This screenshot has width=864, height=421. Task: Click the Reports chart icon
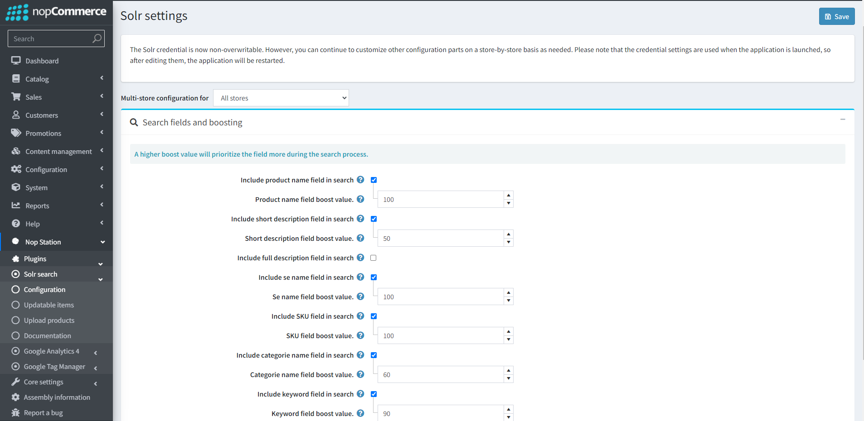(x=16, y=206)
